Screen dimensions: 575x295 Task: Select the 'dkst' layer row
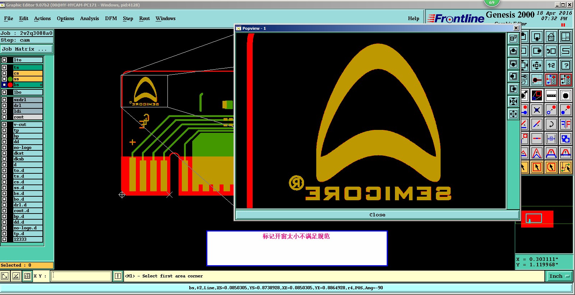(x=28, y=153)
